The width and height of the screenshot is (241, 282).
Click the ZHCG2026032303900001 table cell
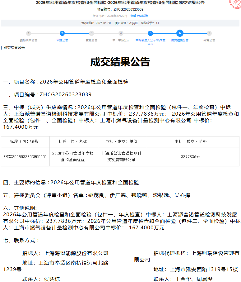[x=25, y=157]
